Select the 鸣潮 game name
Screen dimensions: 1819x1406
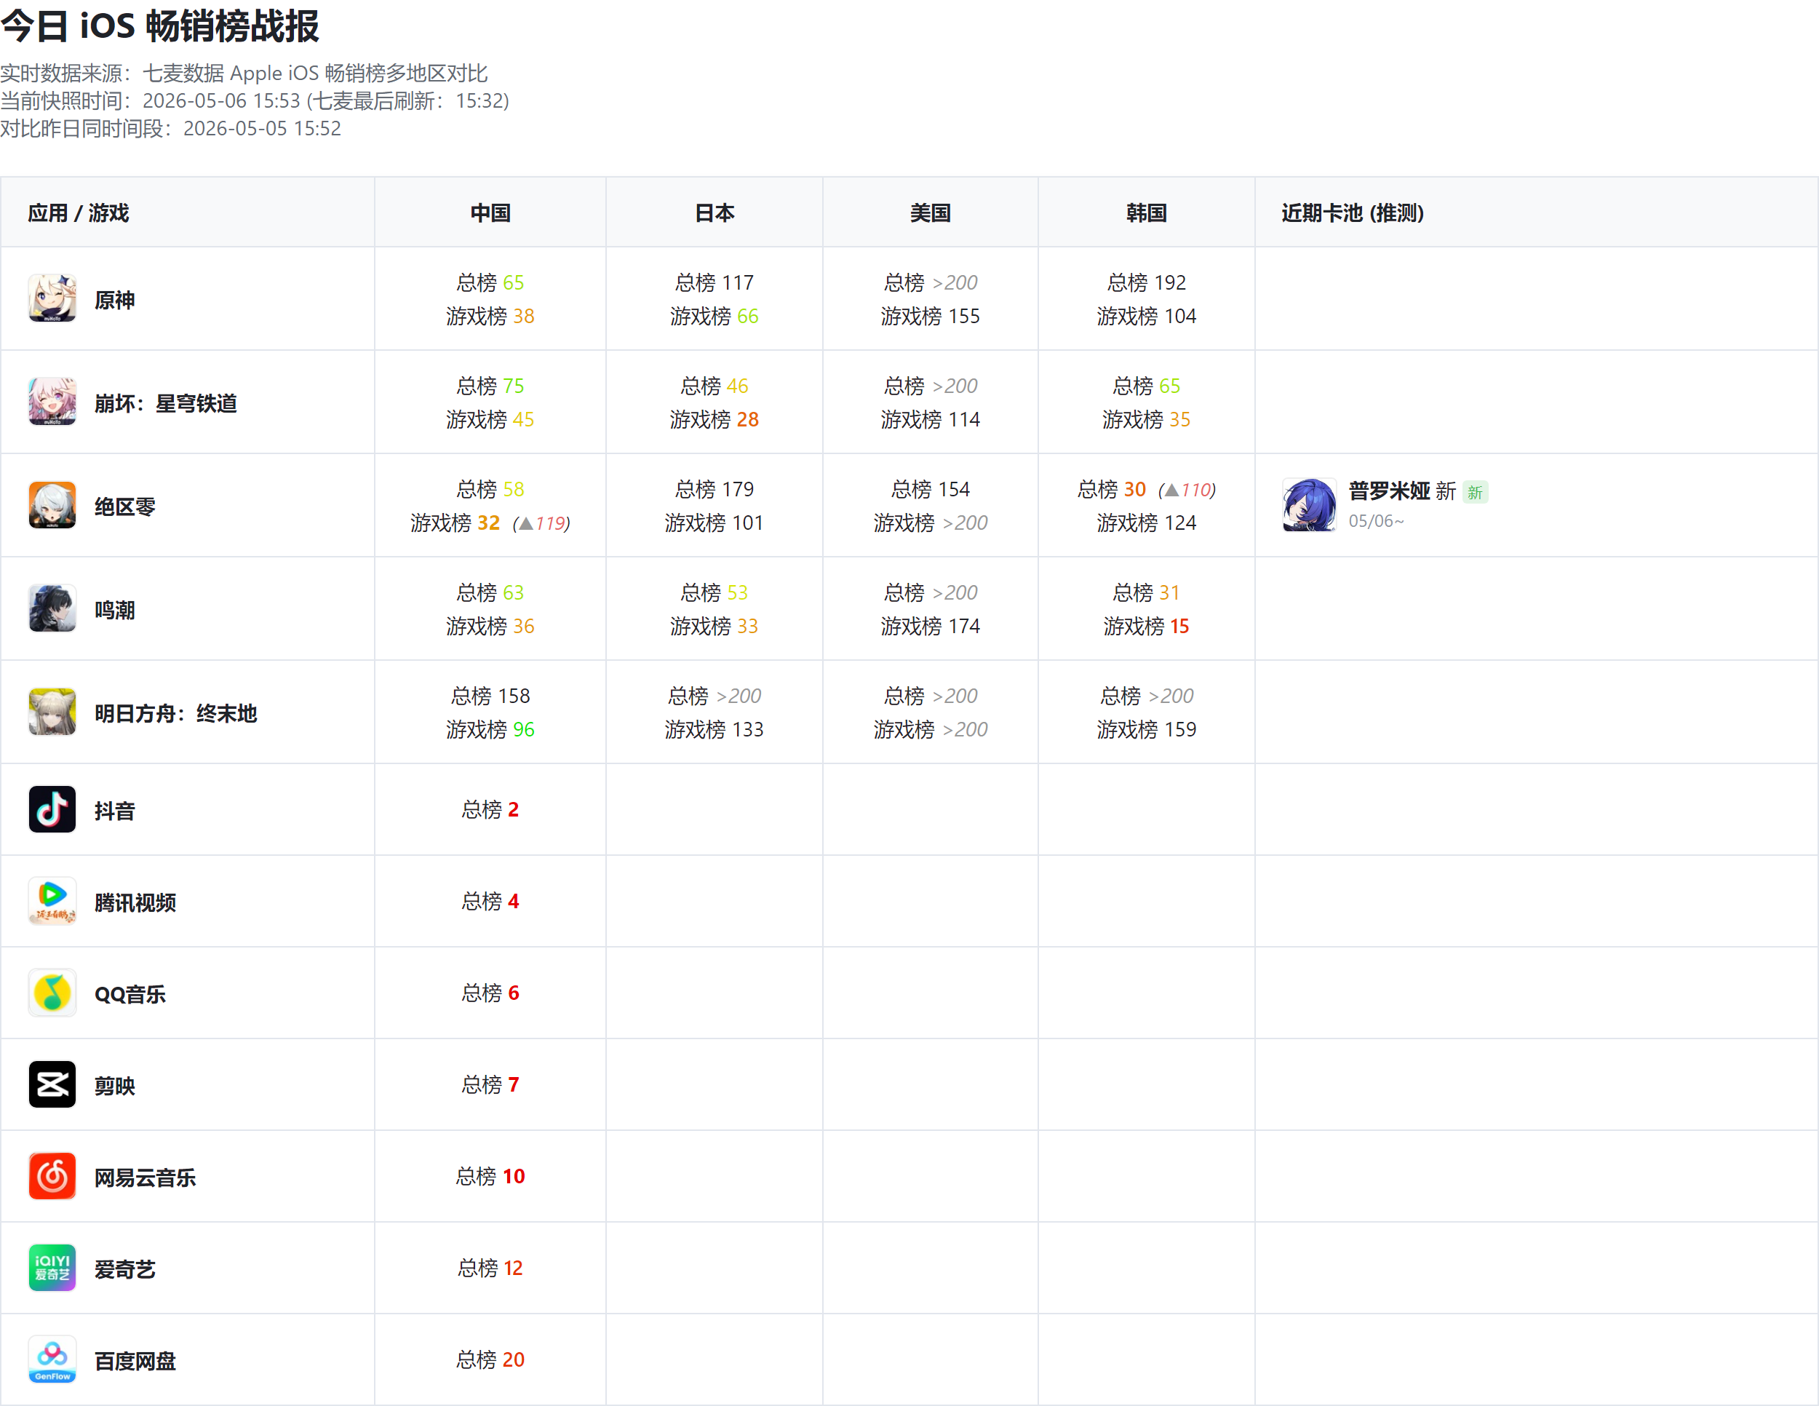point(115,610)
